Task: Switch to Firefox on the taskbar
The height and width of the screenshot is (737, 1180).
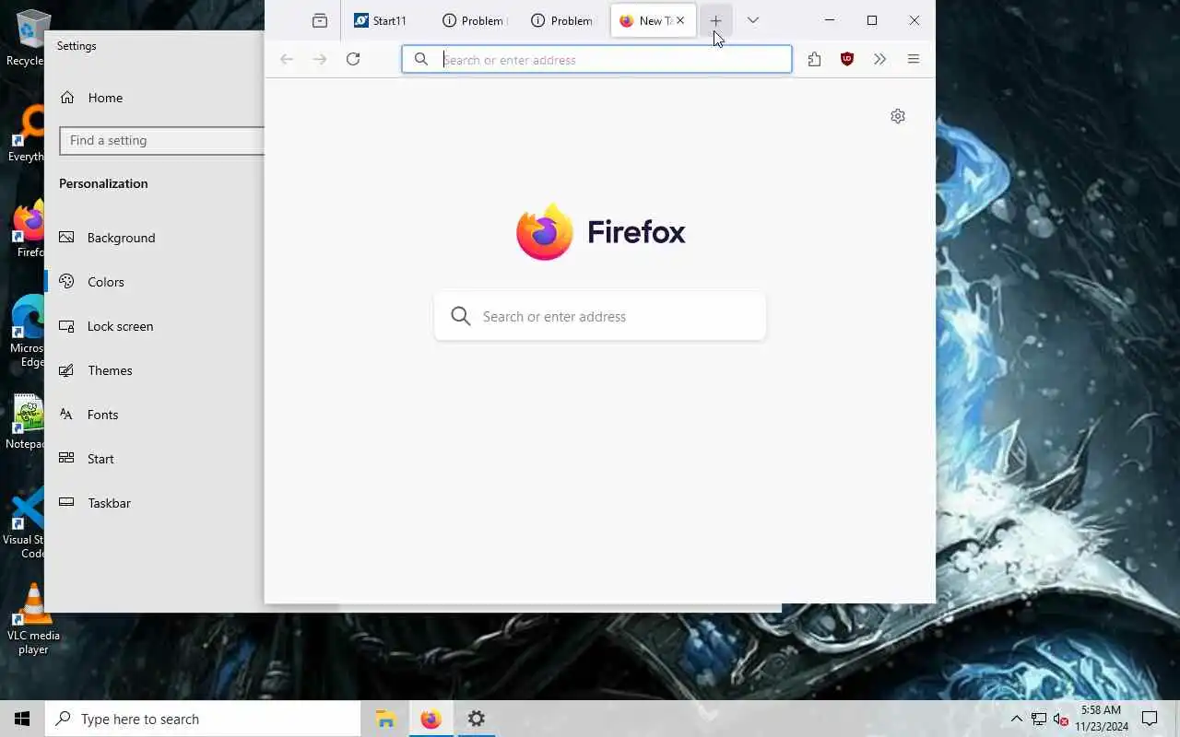Action: coord(431,719)
